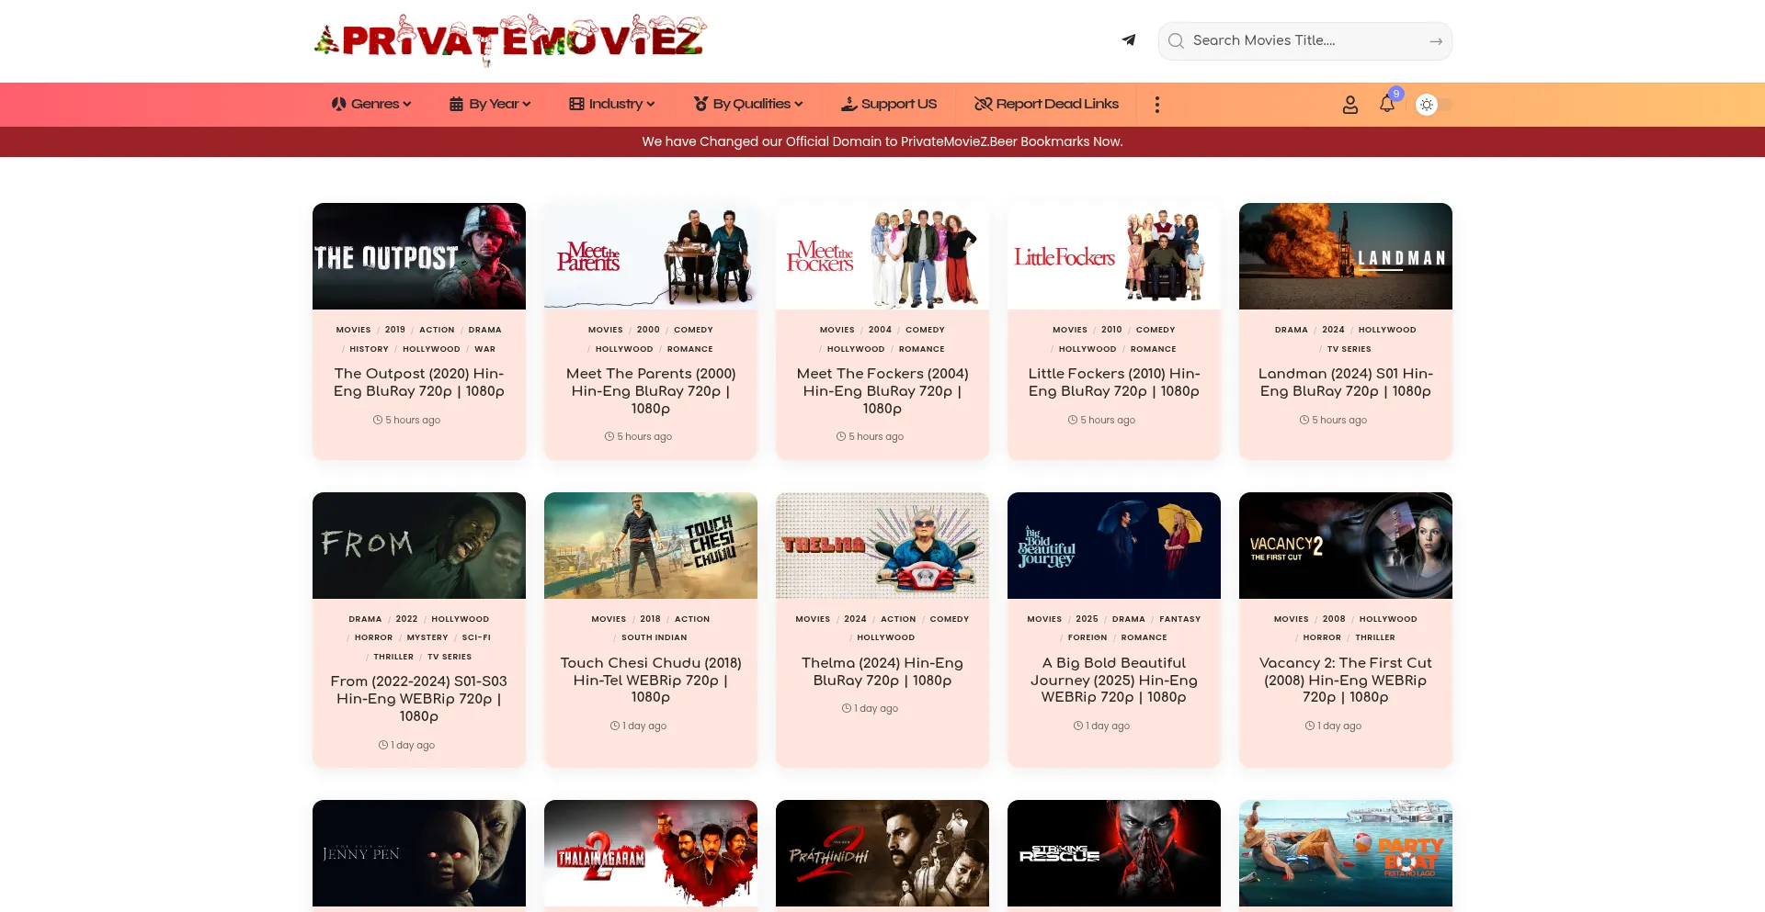Expand the Industry dropdown

pos(612,104)
